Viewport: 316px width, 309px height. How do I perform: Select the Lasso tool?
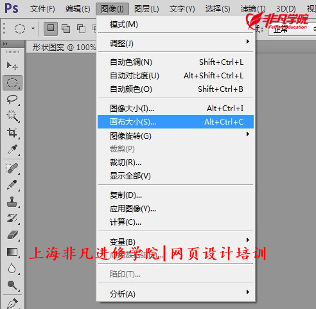point(12,100)
